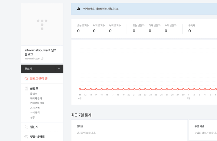Click the 누적 조회수 stat

pos(115,29)
